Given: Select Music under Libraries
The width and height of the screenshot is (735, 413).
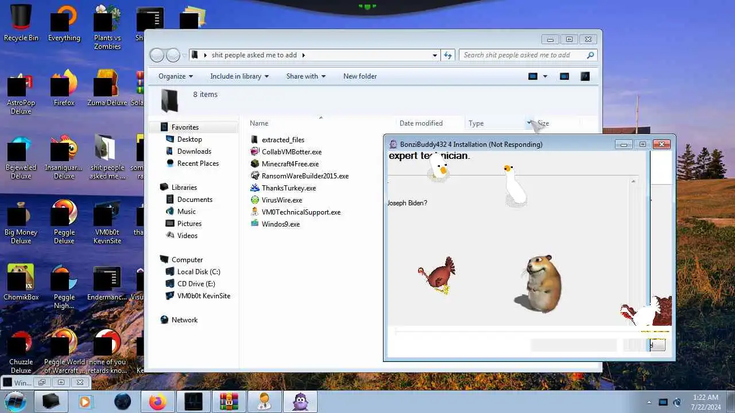Looking at the screenshot, I should [187, 212].
